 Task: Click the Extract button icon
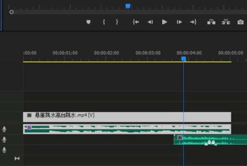226,22
